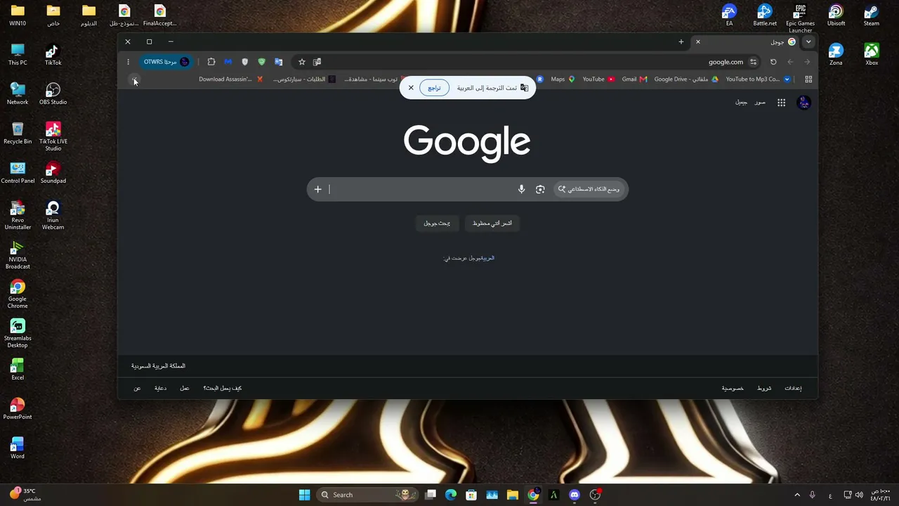Show hidden system tray icons

click(x=797, y=495)
